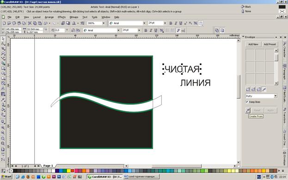288x180 pixels.
Task: Select the Freehand curve tool
Action: point(3,58)
